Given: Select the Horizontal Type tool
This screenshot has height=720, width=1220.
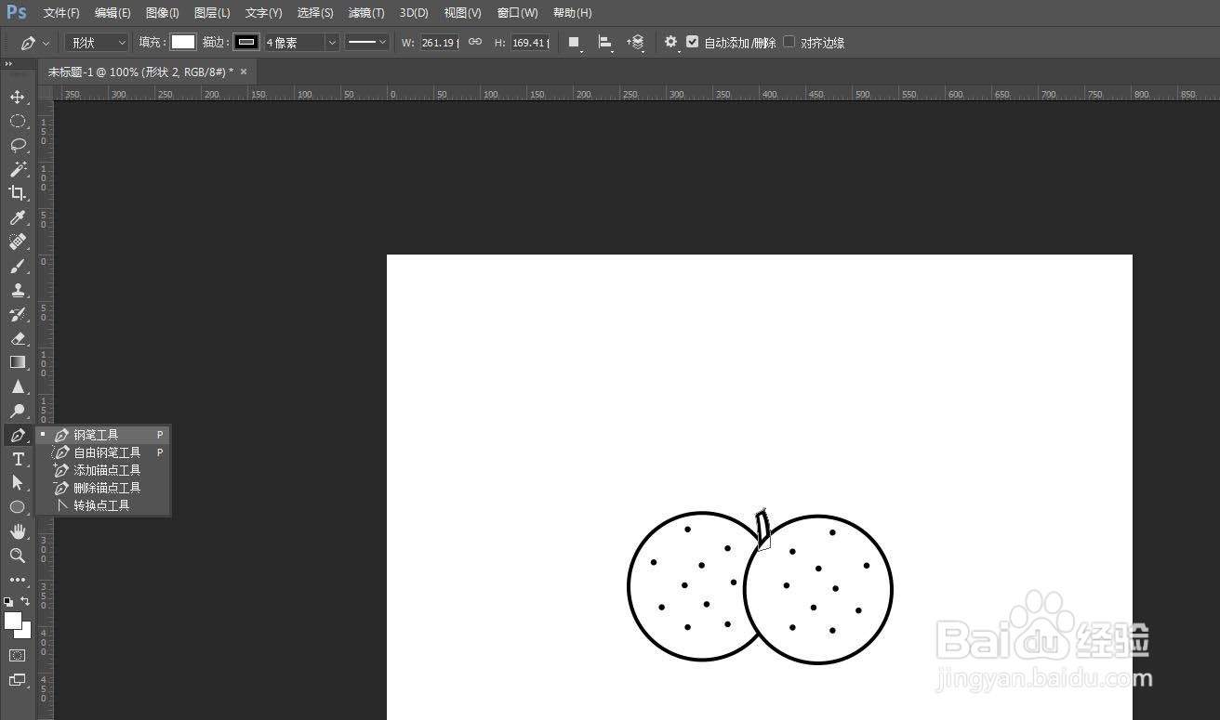Looking at the screenshot, I should tap(18, 459).
